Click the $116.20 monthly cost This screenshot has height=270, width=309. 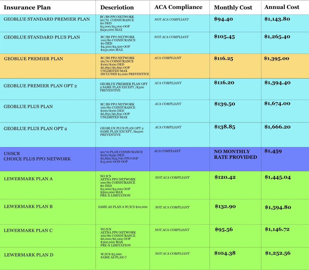point(224,83)
